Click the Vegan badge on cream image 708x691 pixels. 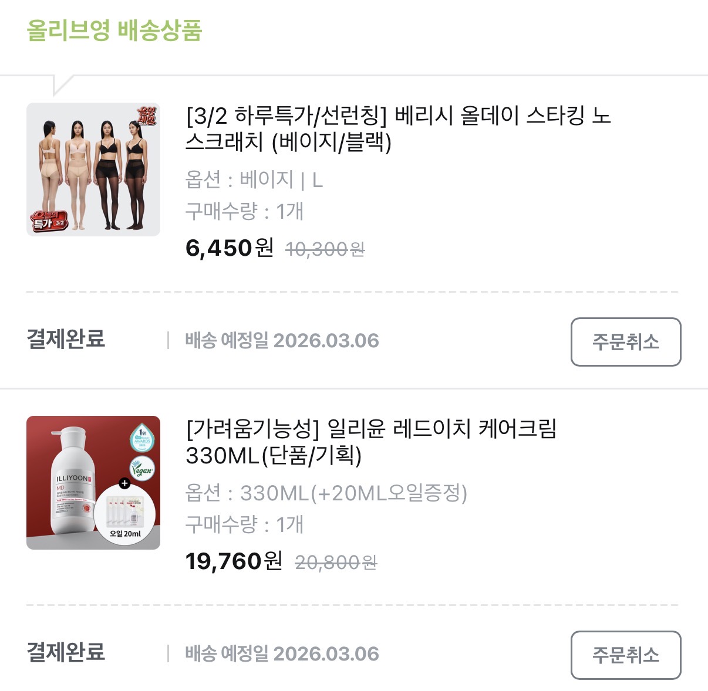point(141,470)
